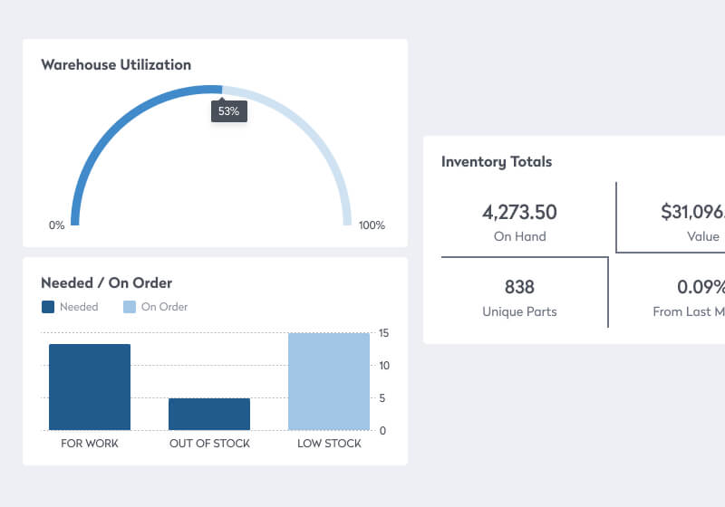Click the FOR WORK axis label
This screenshot has width=725, height=507.
coord(90,444)
